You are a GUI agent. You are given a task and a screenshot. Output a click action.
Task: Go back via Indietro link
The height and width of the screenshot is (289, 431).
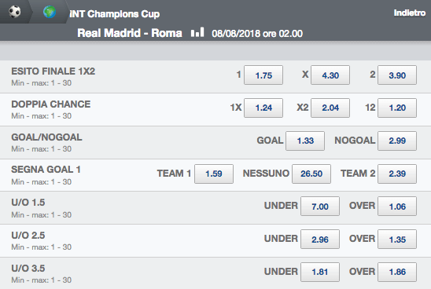[x=409, y=13]
